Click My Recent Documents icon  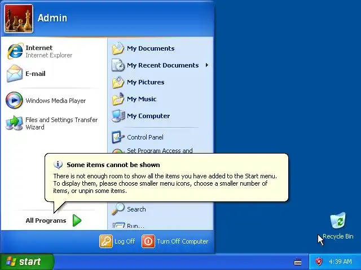pos(118,65)
